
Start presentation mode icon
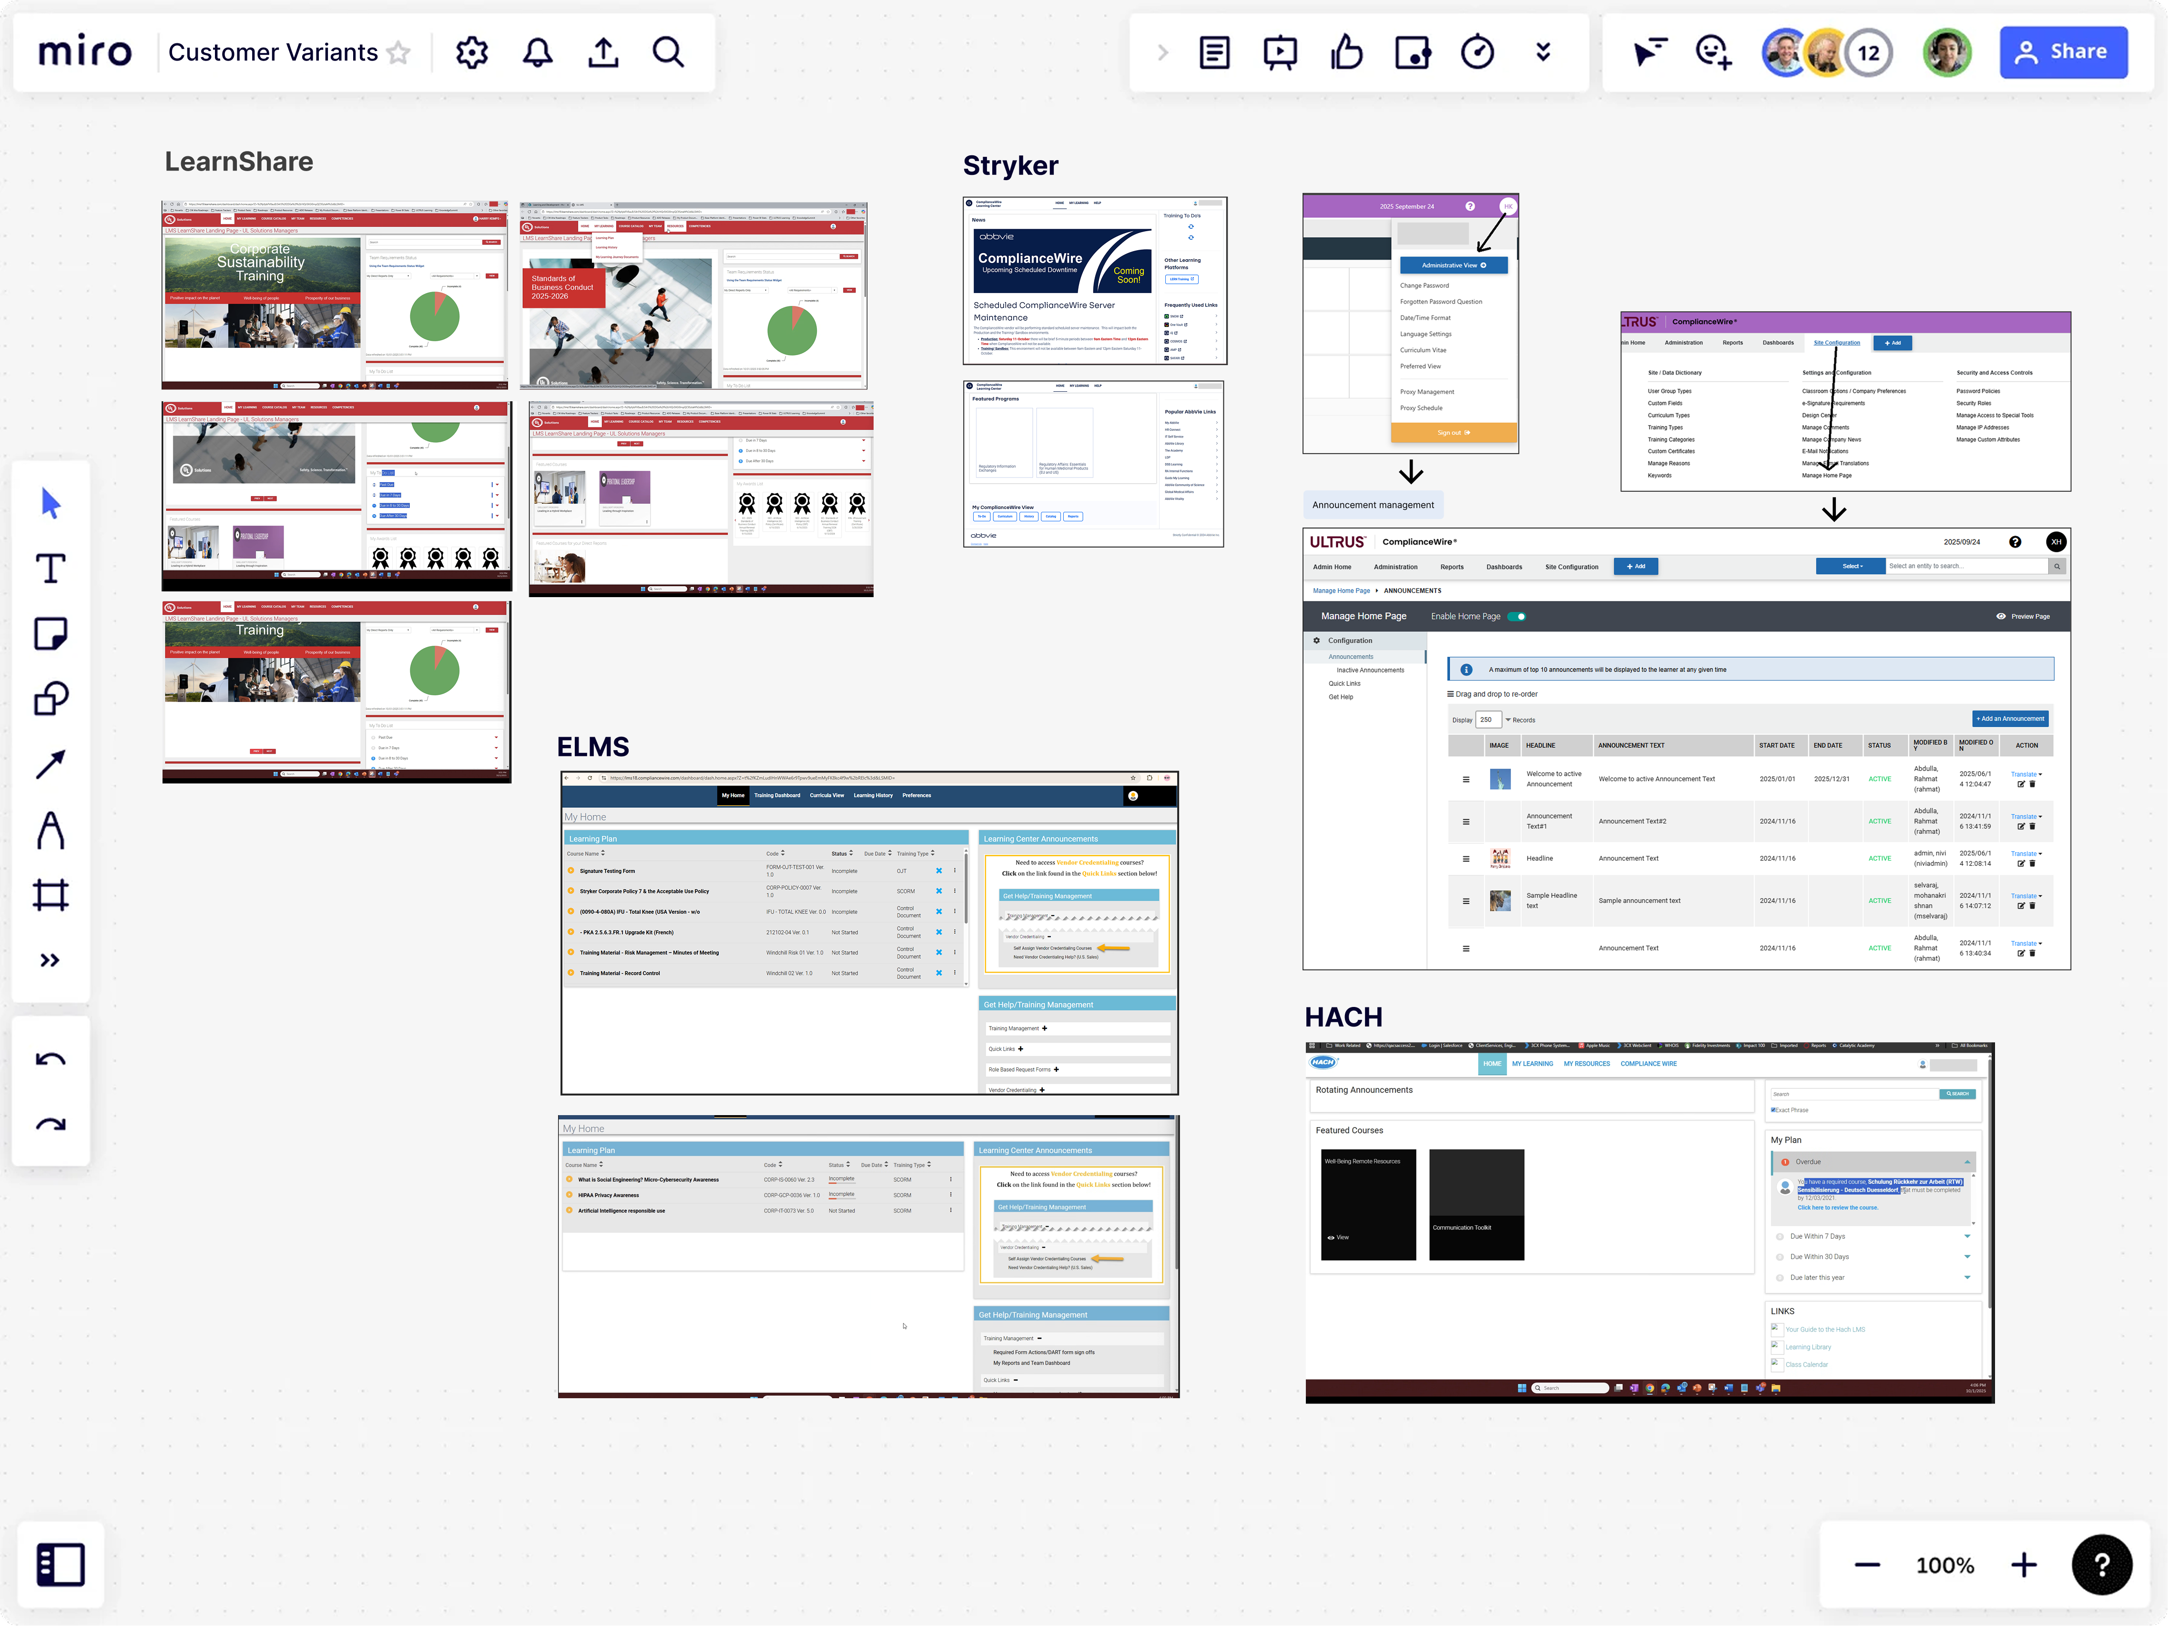click(x=1280, y=52)
